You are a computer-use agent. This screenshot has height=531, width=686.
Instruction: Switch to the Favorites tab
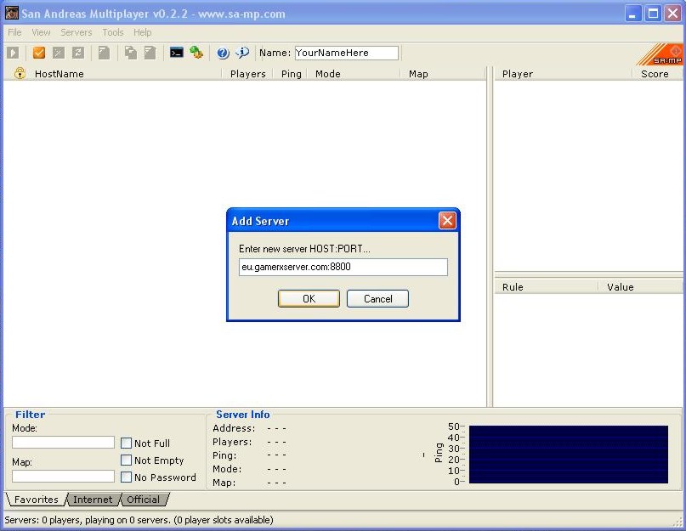37,500
